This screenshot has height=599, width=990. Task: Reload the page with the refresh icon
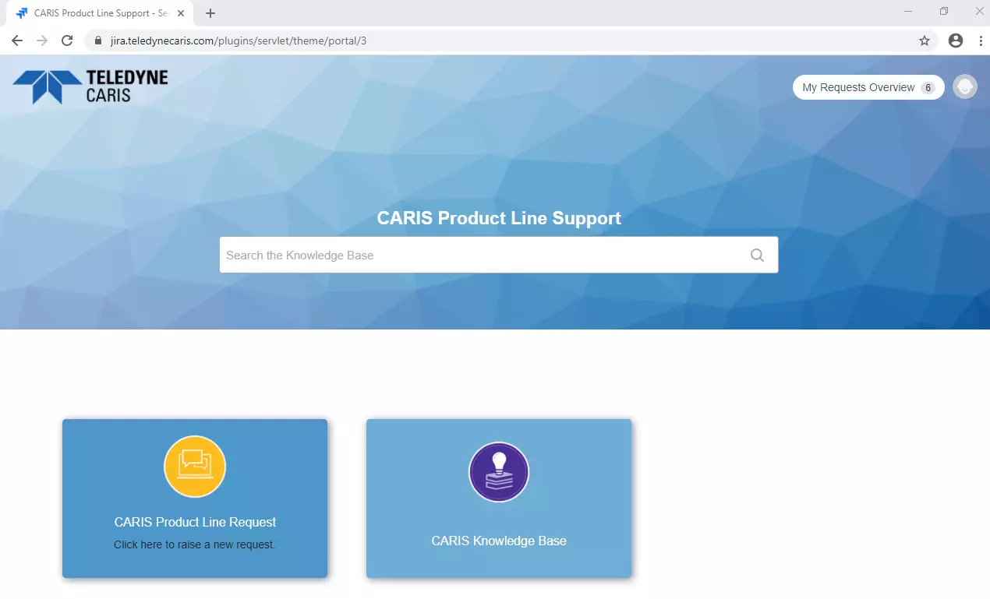pyautogui.click(x=67, y=40)
